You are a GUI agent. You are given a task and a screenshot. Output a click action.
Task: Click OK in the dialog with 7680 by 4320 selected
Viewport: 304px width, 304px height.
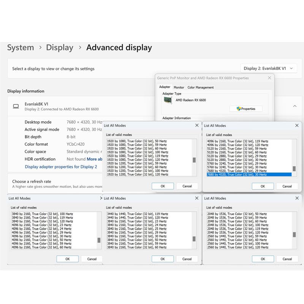point(263,186)
